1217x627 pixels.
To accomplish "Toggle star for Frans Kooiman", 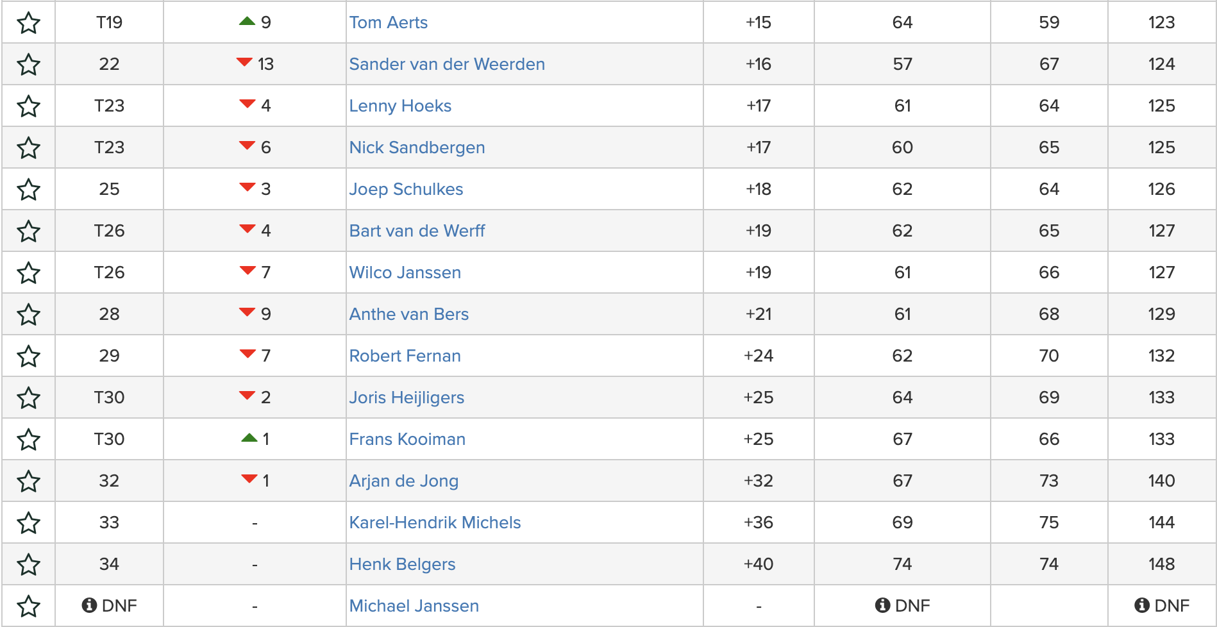I will pyautogui.click(x=28, y=440).
